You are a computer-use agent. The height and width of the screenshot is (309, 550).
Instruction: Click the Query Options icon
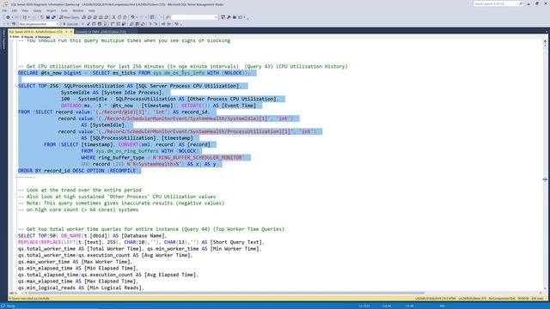click(100, 24)
